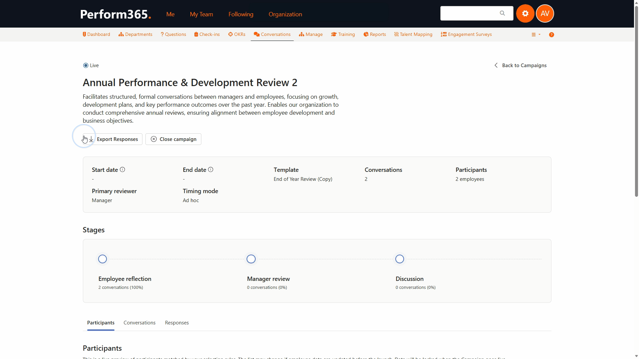Switch to the Conversations tab below stages
639x359 pixels.
coord(139,323)
